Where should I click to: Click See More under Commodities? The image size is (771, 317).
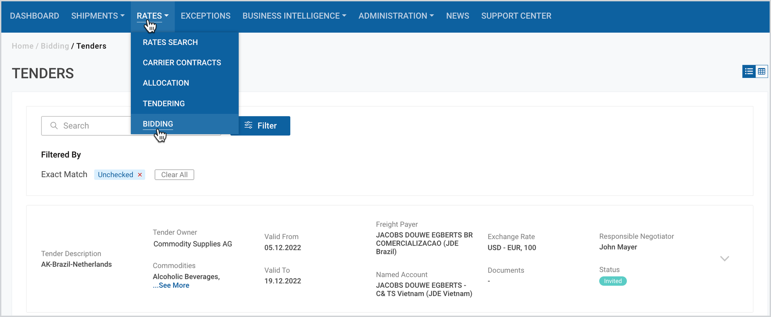pyautogui.click(x=171, y=285)
